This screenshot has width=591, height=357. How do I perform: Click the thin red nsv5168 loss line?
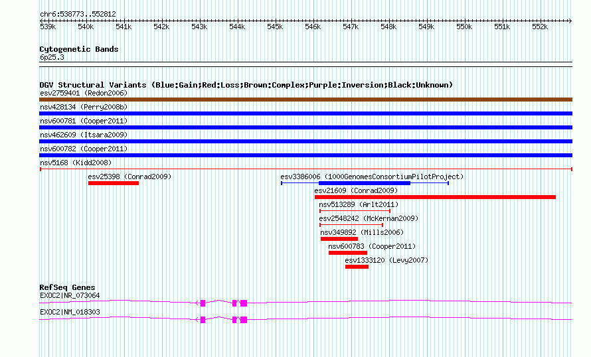tap(305, 169)
